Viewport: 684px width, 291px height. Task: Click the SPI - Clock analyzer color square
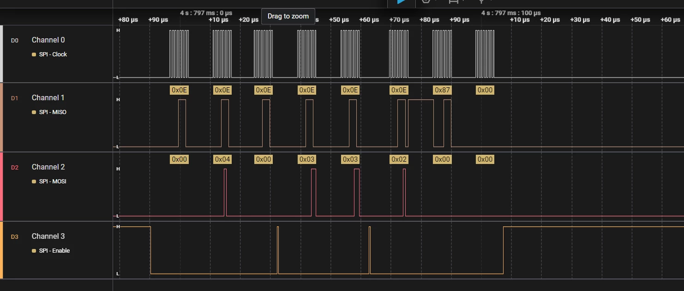pos(34,55)
